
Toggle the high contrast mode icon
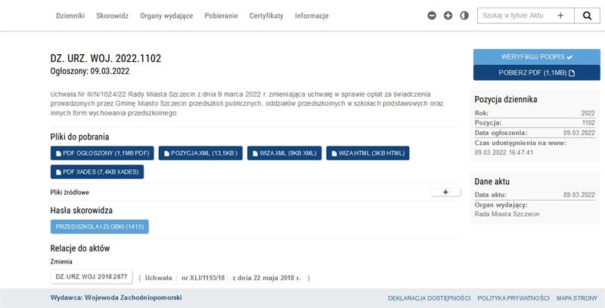coord(464,15)
